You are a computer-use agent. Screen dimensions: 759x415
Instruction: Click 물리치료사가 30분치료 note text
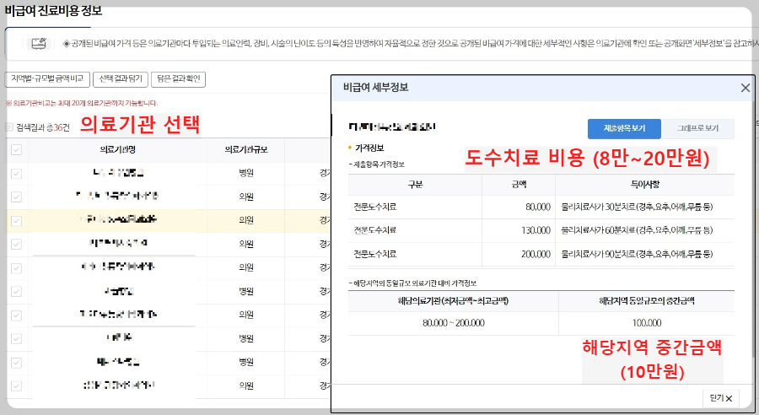pyautogui.click(x=637, y=207)
